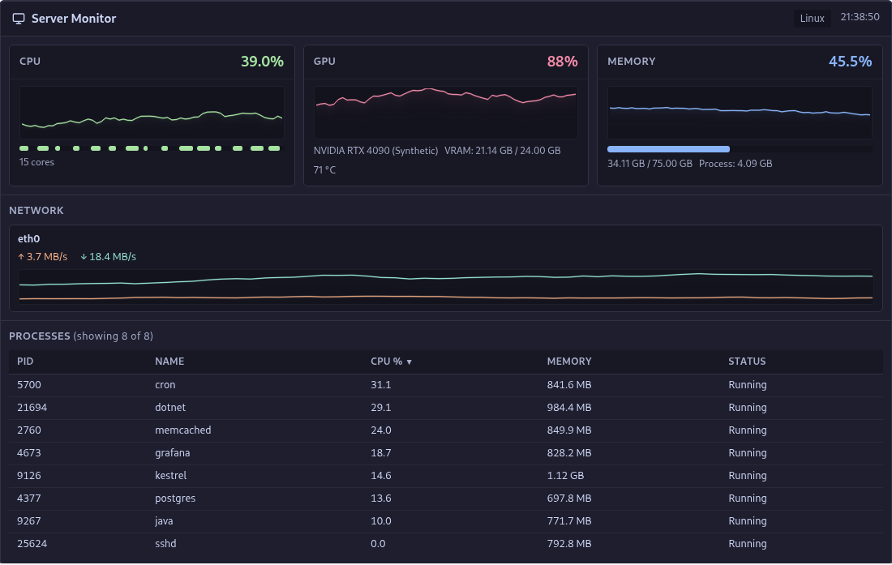Click the 0.0 CPU value for sshd
892x565 pixels.
378,544
